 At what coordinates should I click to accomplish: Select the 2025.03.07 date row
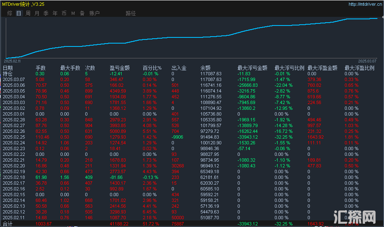click(14, 79)
